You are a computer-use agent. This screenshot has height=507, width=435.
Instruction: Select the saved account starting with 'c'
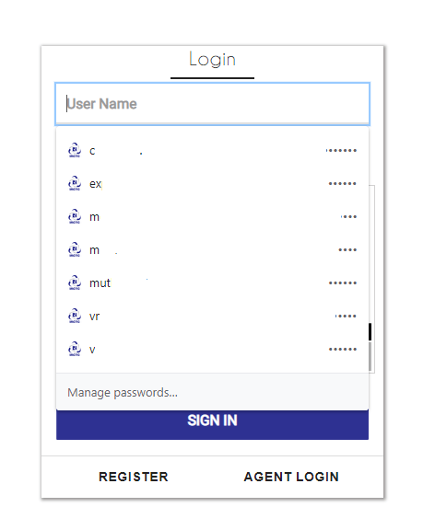212,150
